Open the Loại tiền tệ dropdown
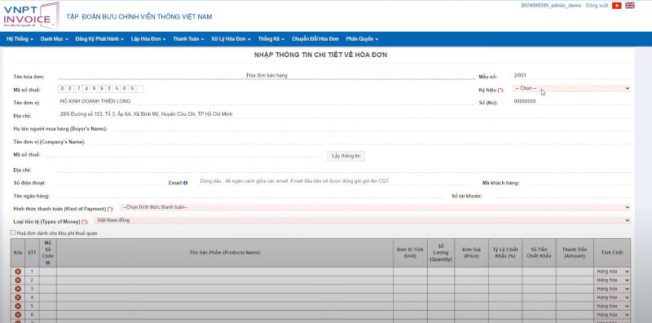Viewport: 652px width, 323px height. pos(362,220)
